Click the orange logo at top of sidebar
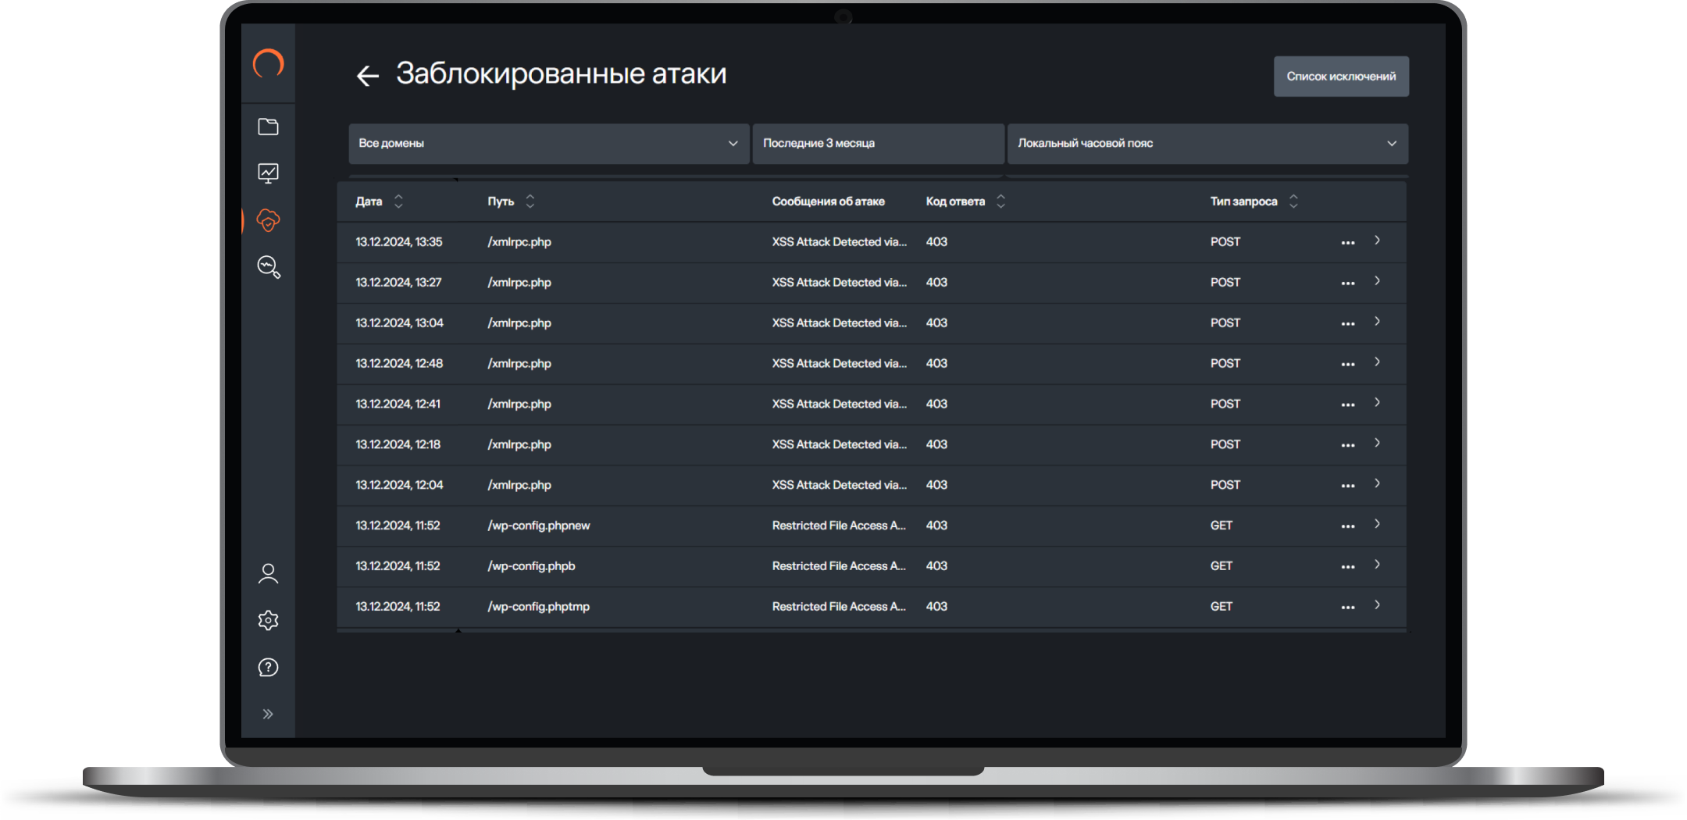This screenshot has width=1687, height=820. (268, 64)
